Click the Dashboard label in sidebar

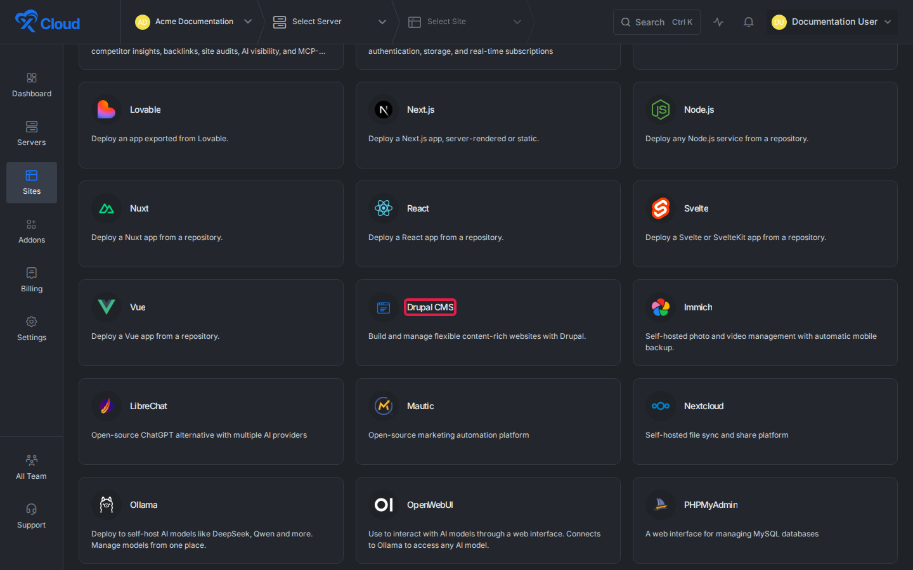coord(32,94)
